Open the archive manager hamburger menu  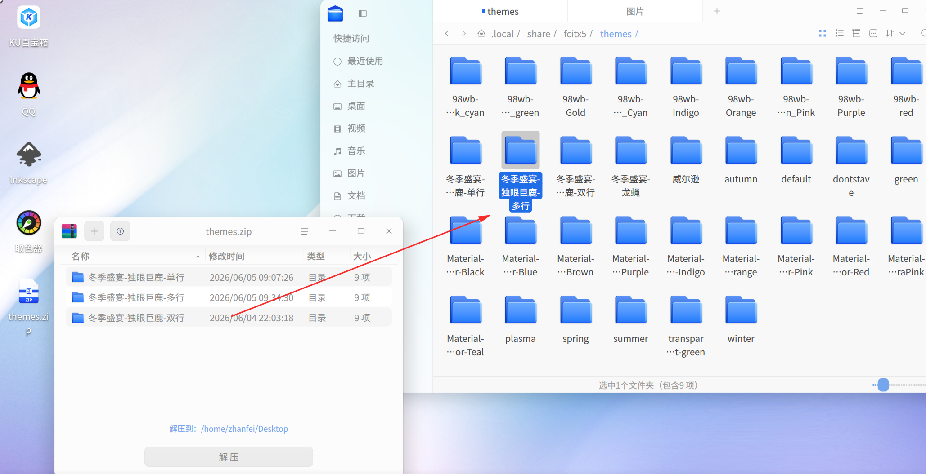[x=305, y=231]
